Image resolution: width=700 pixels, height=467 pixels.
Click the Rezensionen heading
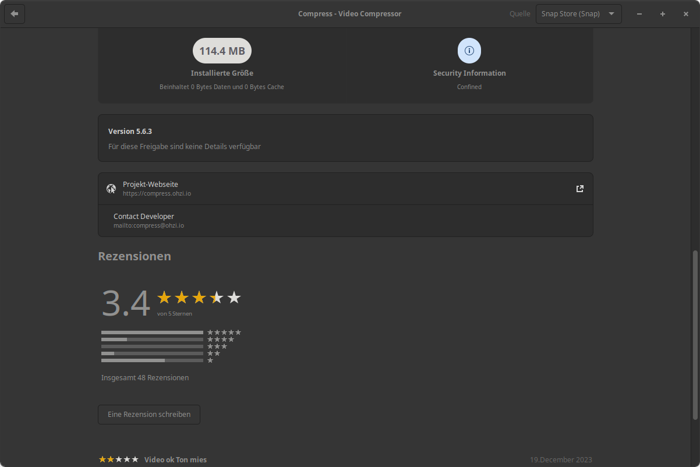(x=135, y=256)
